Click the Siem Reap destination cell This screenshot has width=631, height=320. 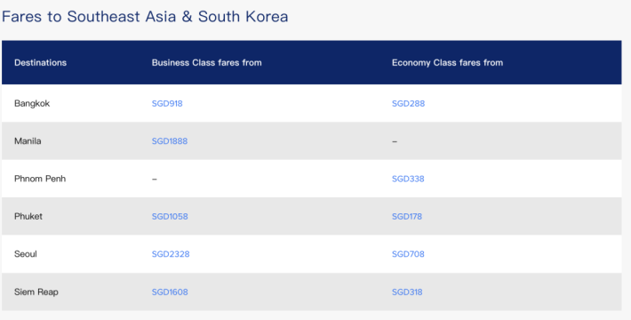tap(36, 292)
